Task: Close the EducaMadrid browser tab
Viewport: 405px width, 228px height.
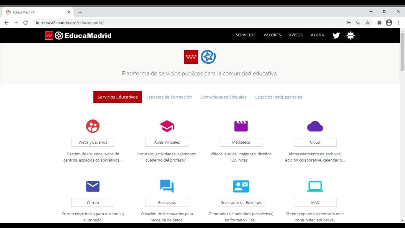Action: (69, 12)
